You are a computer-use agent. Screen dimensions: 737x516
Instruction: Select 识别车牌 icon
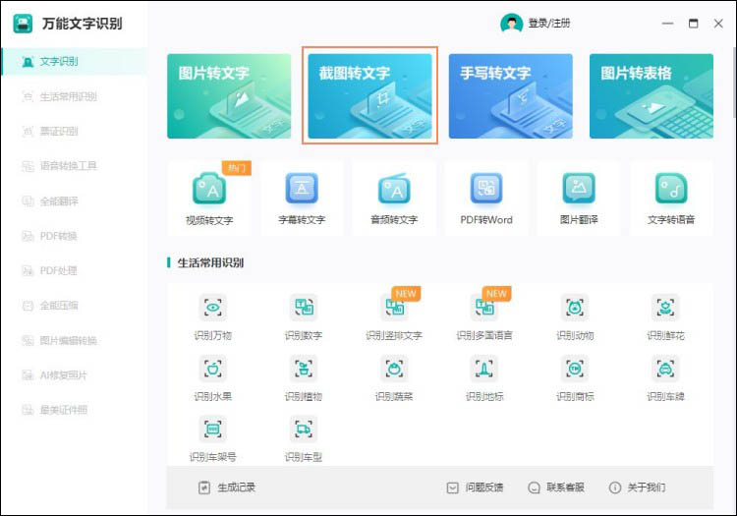[x=665, y=369]
